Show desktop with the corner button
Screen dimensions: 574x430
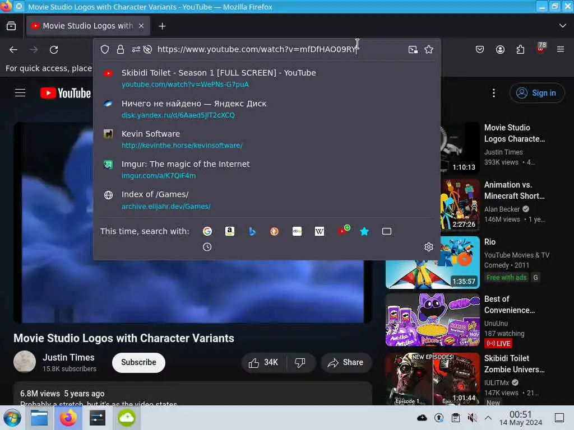559,418
